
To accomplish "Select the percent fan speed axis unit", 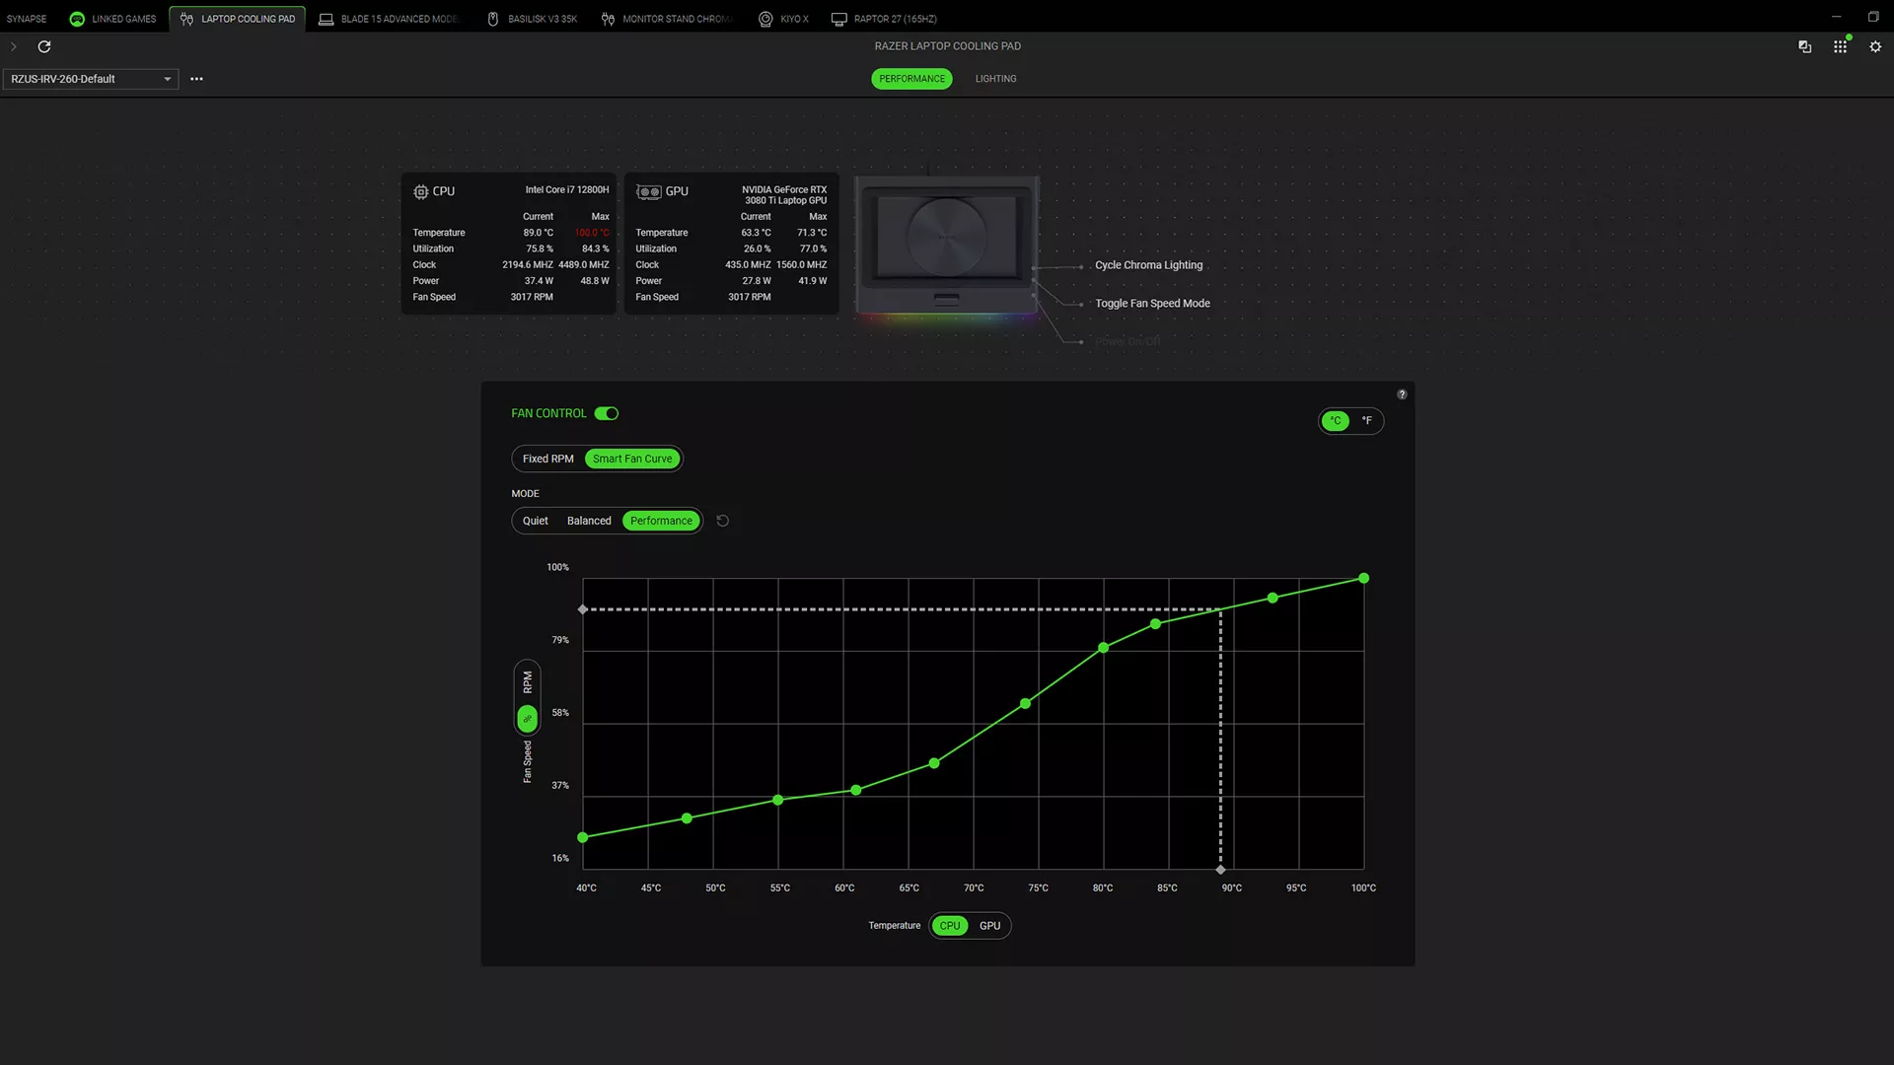I will point(528,718).
